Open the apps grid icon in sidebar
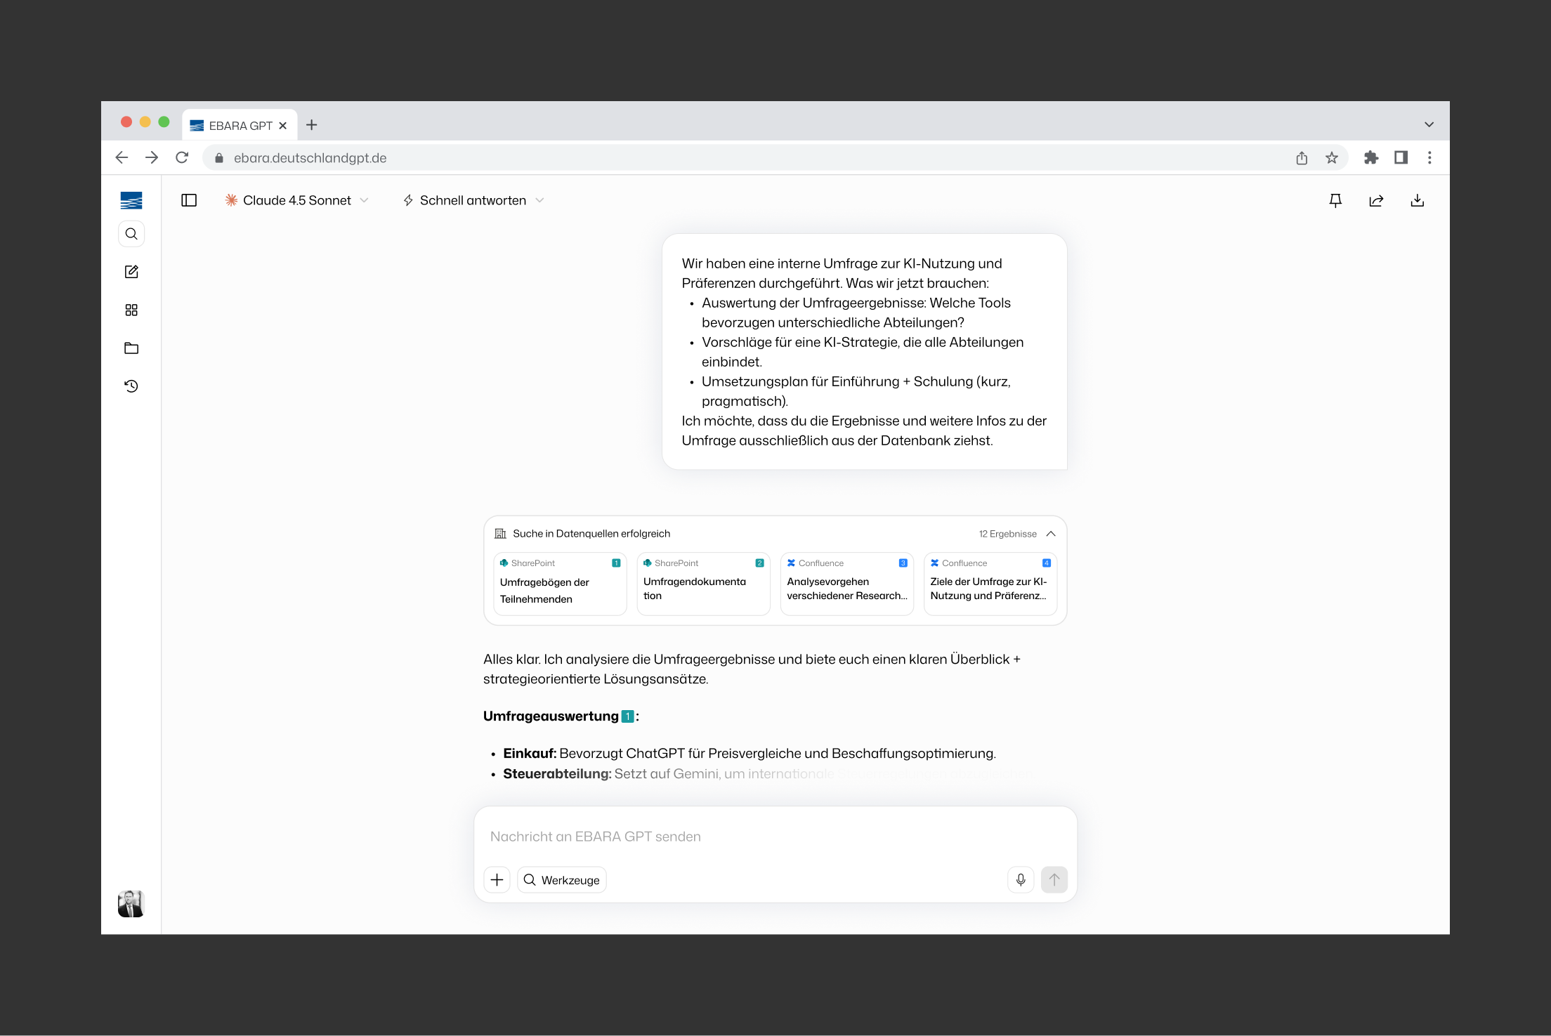This screenshot has height=1036, width=1551. coord(131,310)
